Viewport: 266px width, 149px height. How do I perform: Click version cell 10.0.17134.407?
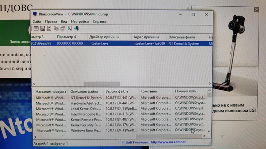121,119
